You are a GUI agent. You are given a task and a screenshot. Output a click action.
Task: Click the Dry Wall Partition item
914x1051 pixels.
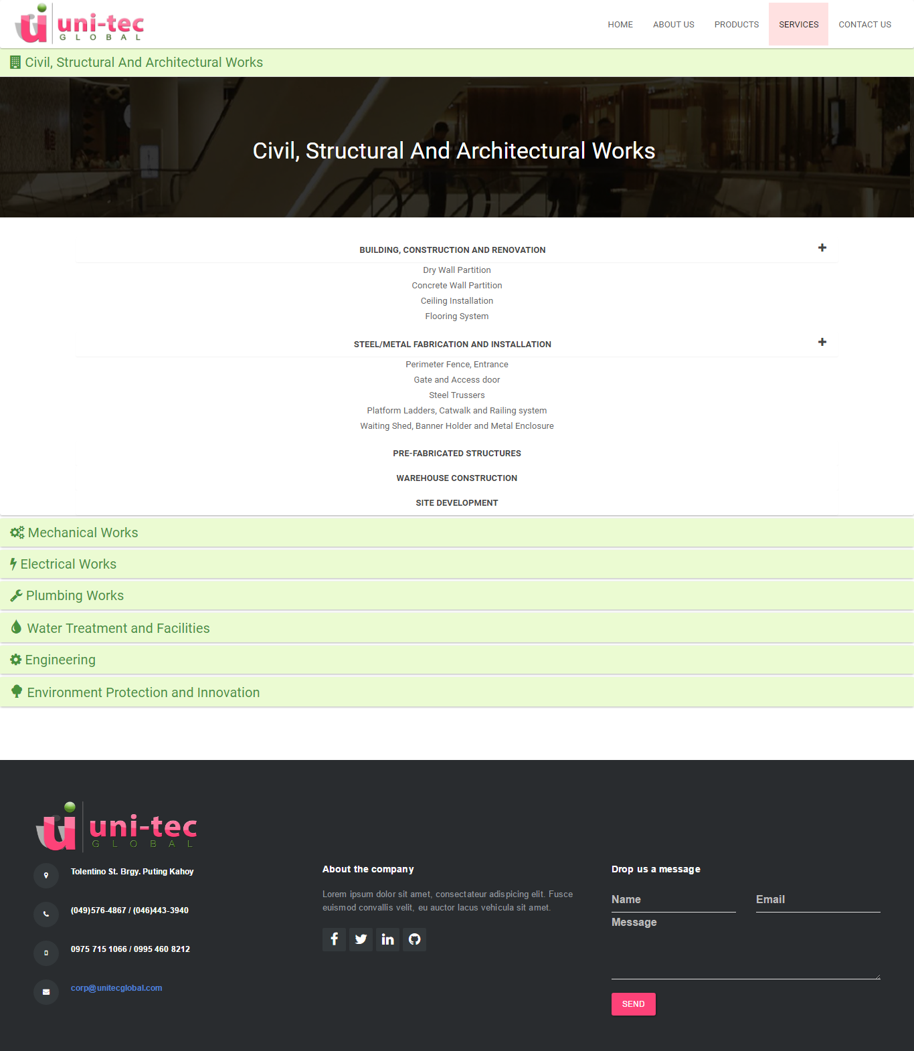tap(457, 270)
